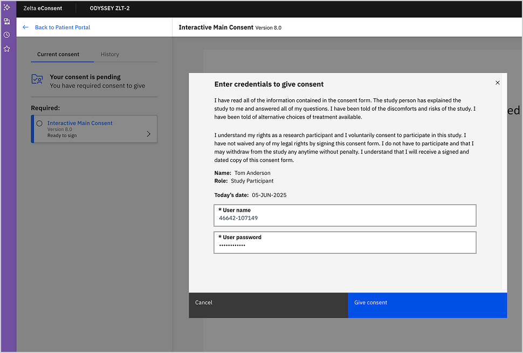Close the credentials dialog with X
Image resolution: width=523 pixels, height=353 pixels.
(x=497, y=83)
